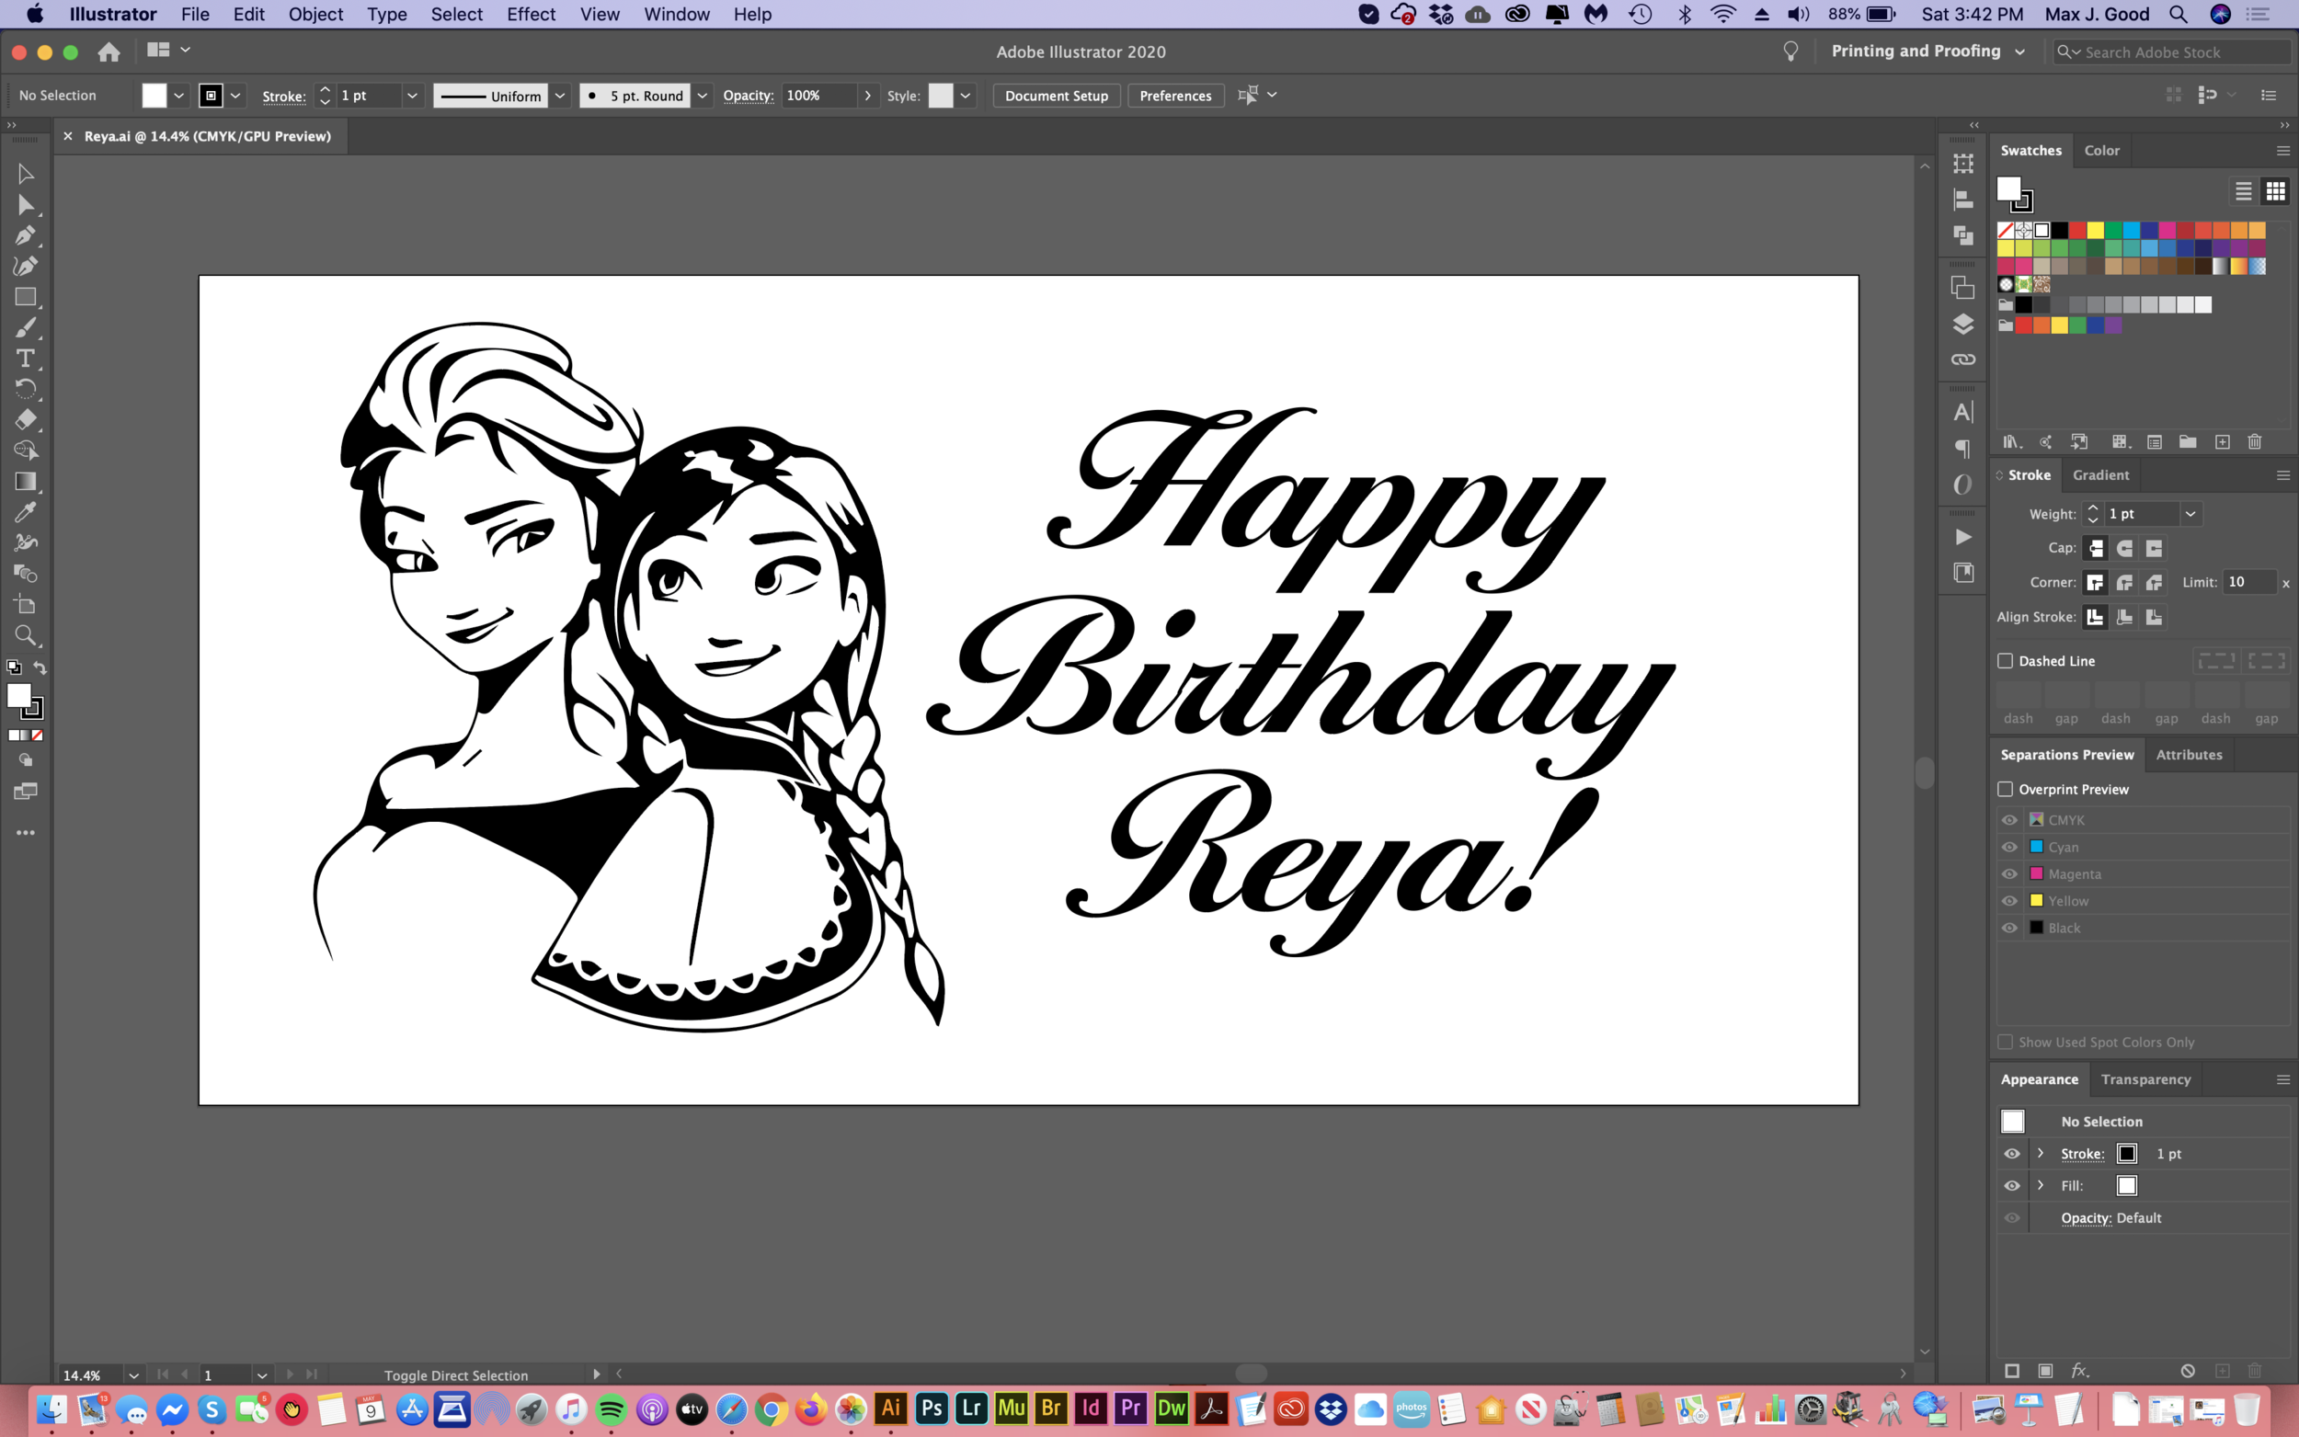Open graphic Style dropdown
This screenshot has width=2299, height=1437.
click(x=966, y=96)
